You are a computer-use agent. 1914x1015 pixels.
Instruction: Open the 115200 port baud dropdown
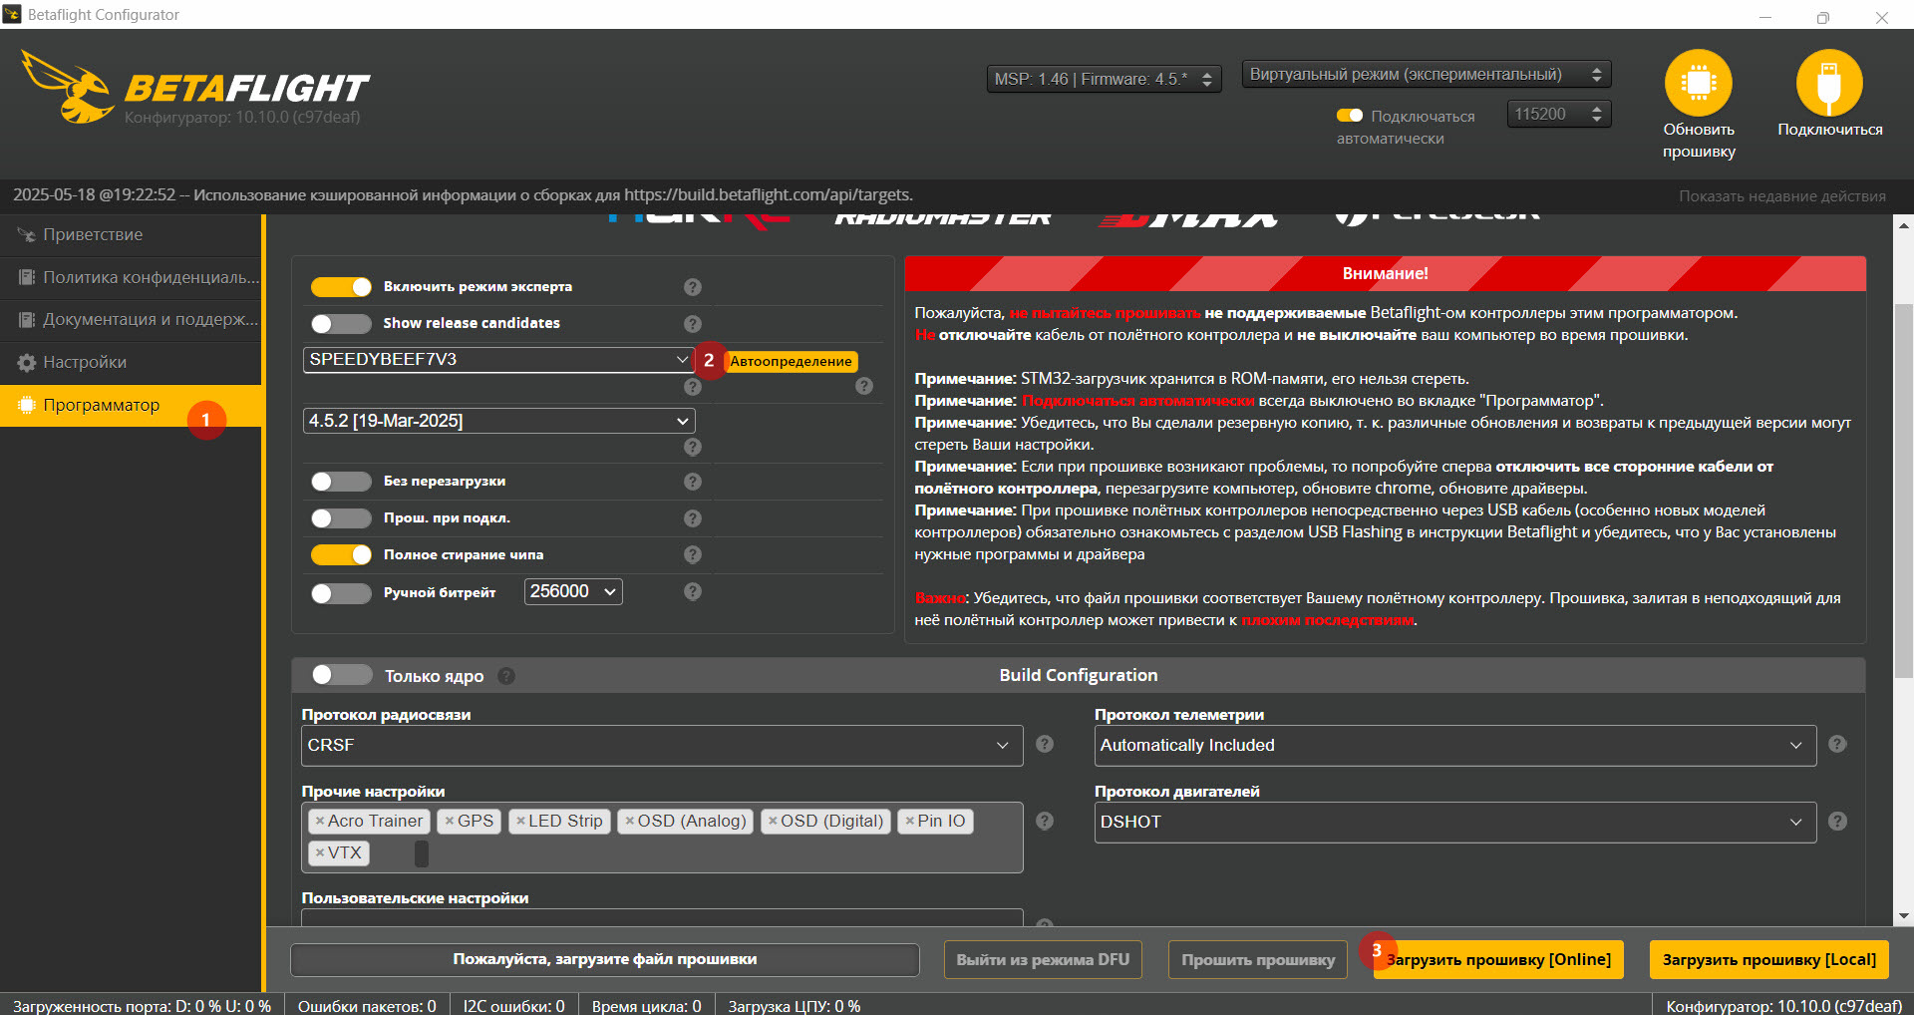pos(1559,115)
